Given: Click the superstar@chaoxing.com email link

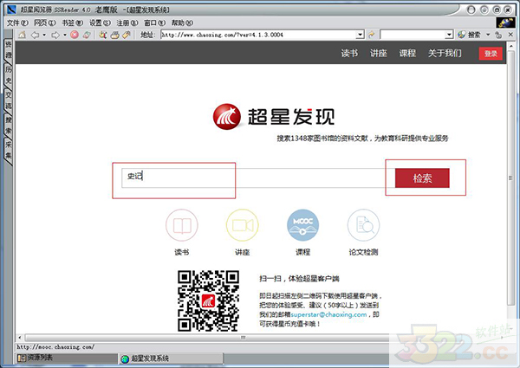Looking at the screenshot, I should (x=329, y=314).
